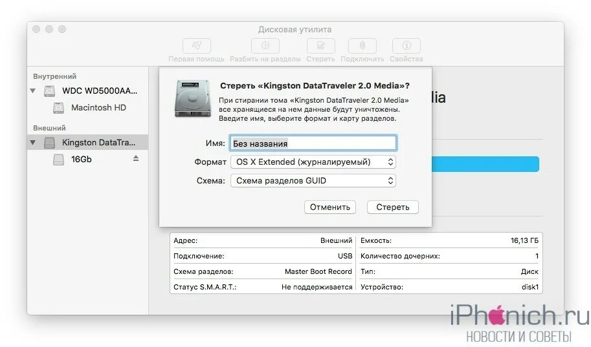Viewport: 591px width, 347px height.
Task: Click the Емкость value 16,13 ГБ
Action: (x=525, y=240)
